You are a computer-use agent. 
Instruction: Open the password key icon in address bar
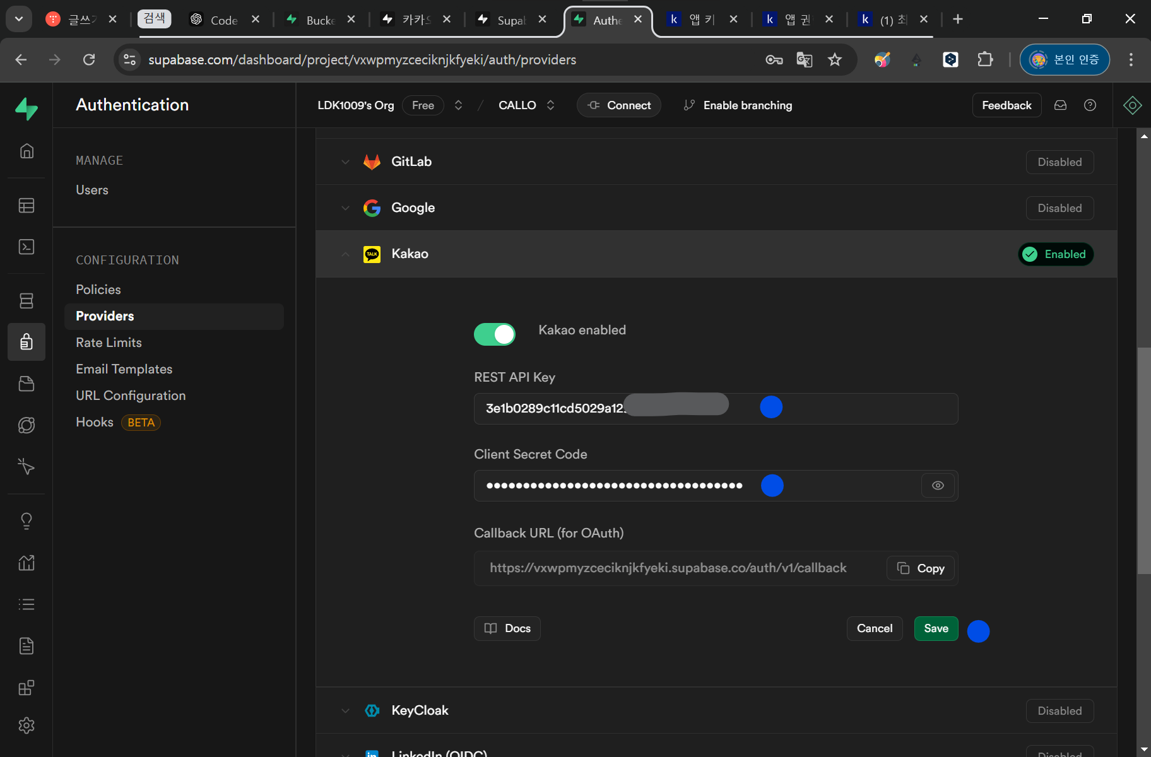[x=774, y=59]
